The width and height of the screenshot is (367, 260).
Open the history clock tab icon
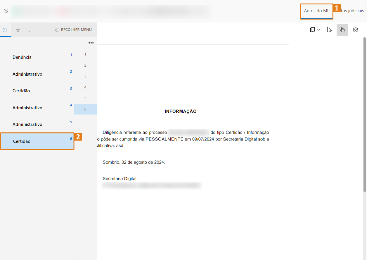tap(5, 30)
